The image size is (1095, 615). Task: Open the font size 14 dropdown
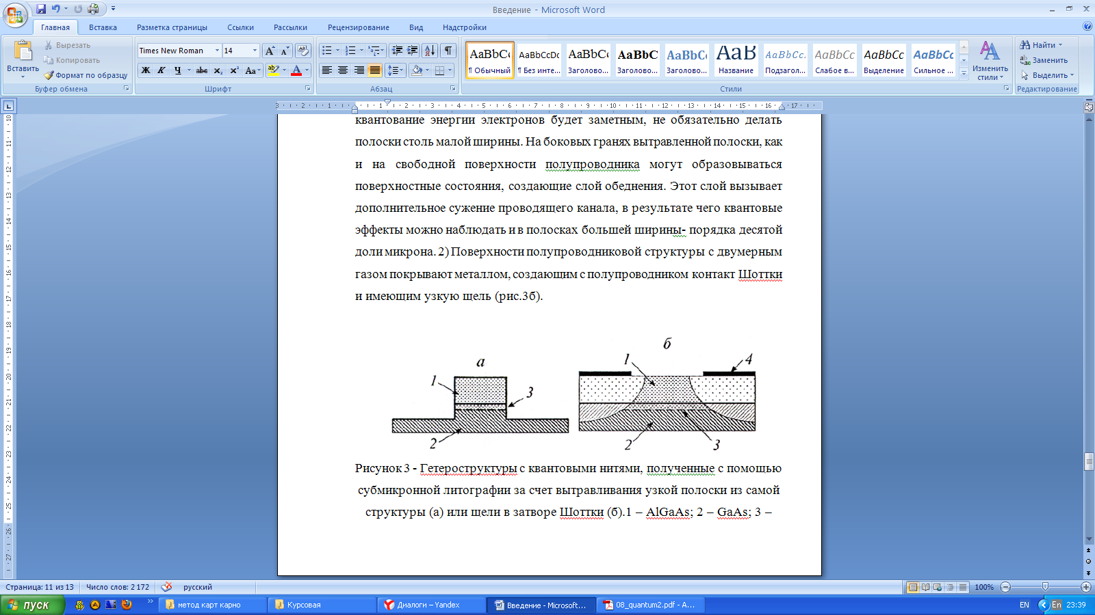pyautogui.click(x=255, y=51)
